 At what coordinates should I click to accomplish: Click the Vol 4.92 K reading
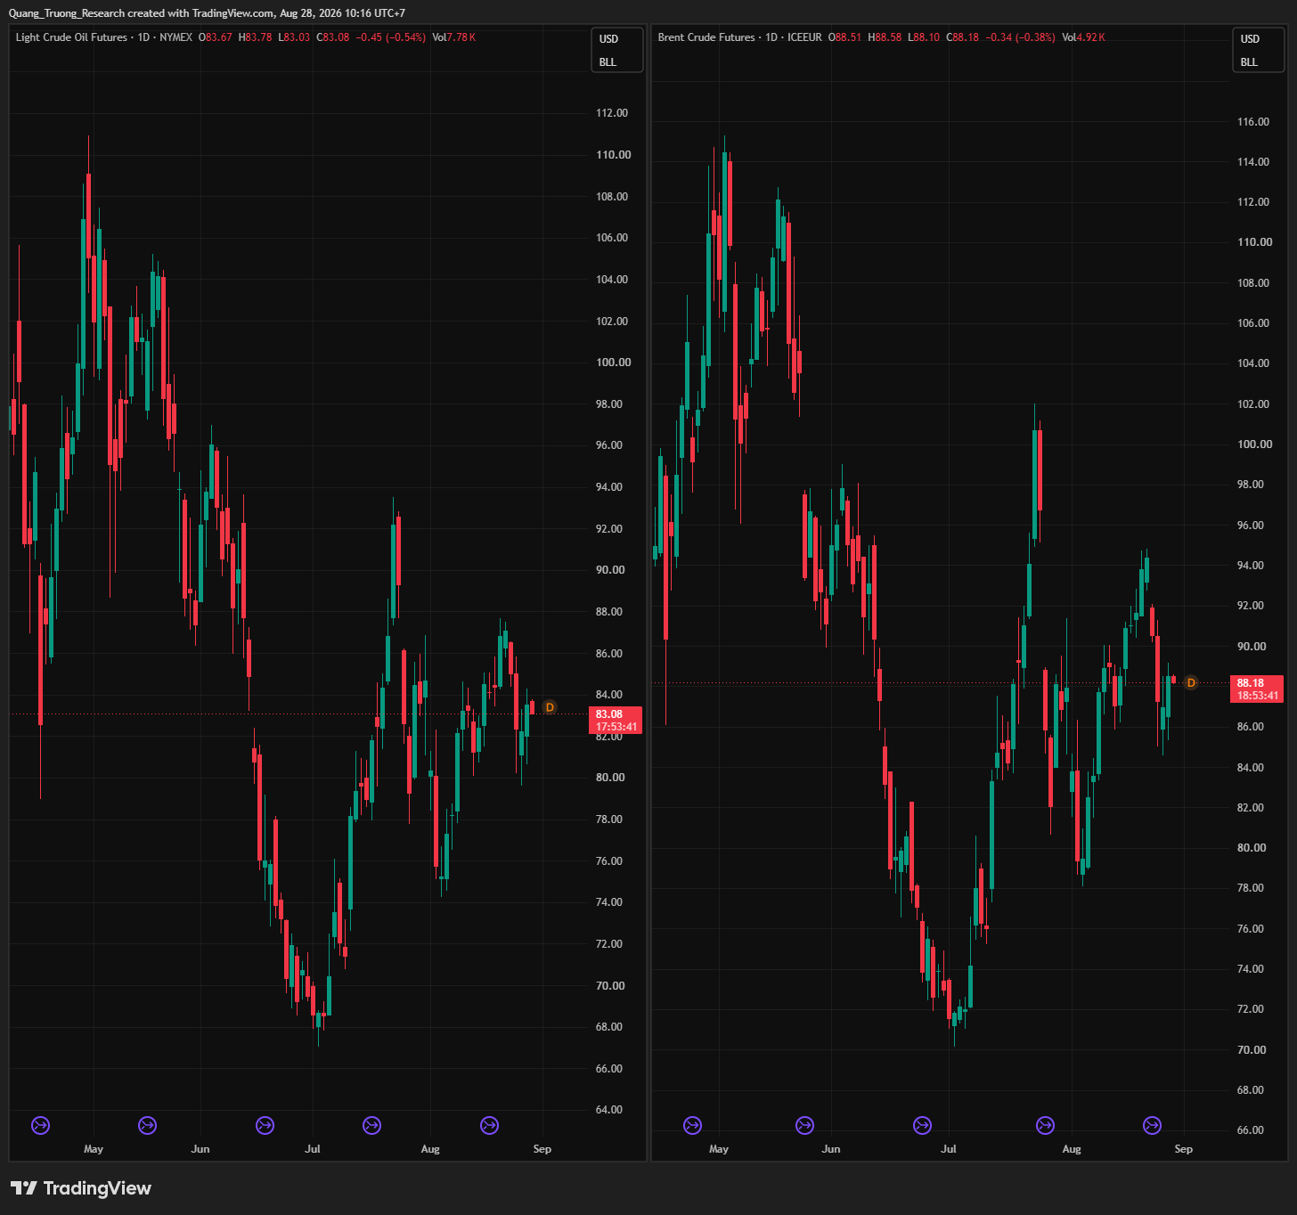pos(1084,37)
